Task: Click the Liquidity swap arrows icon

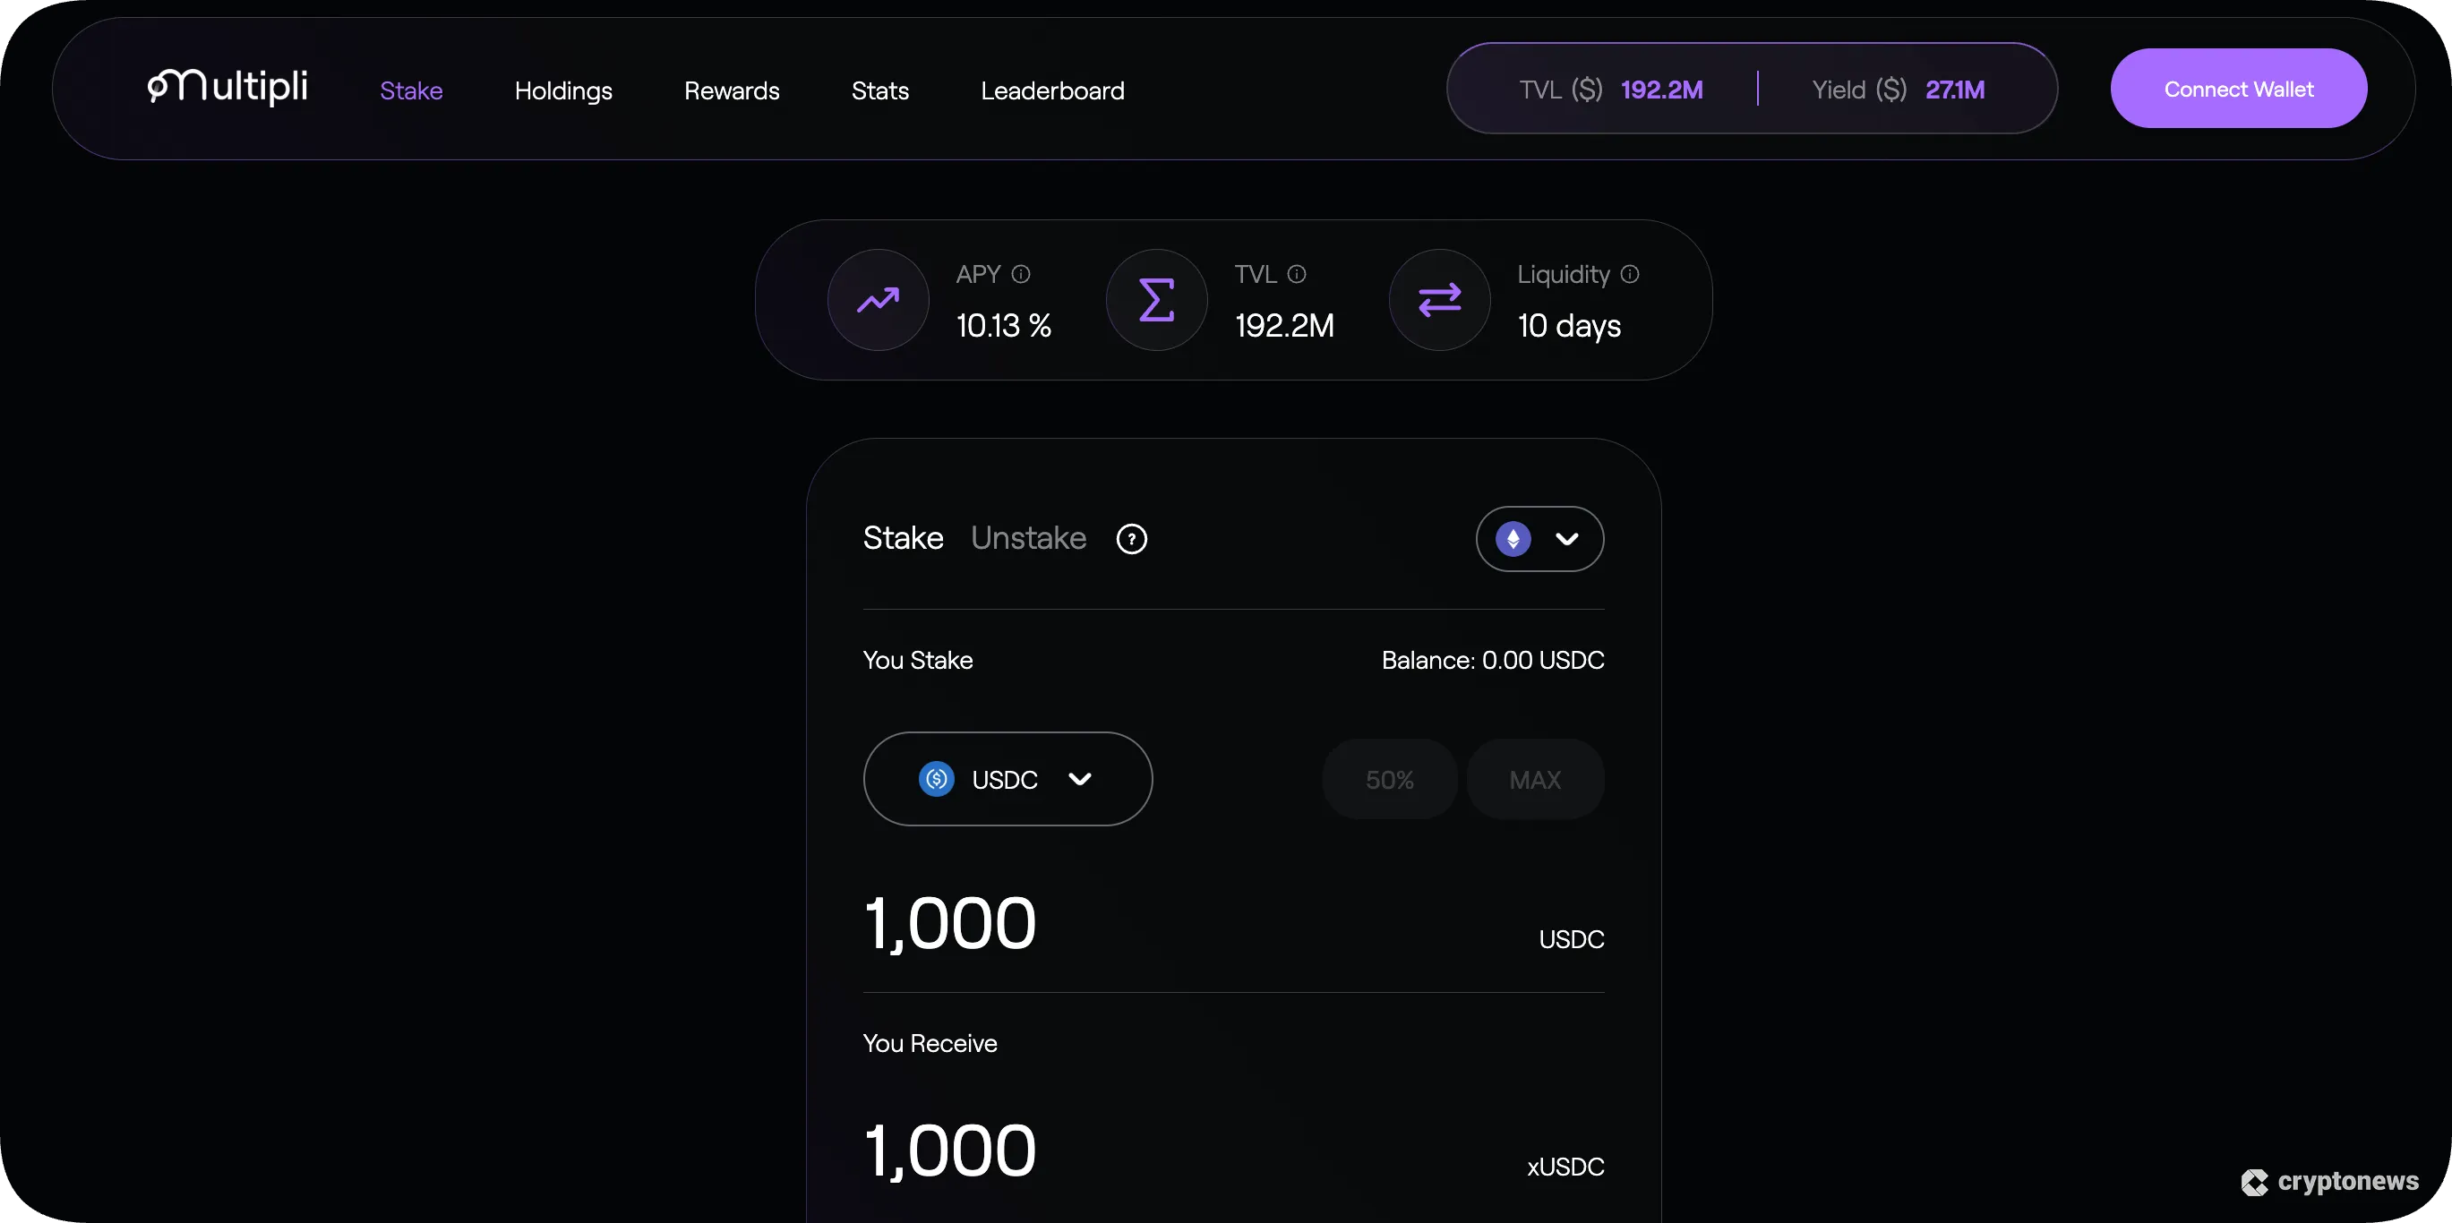Action: (x=1438, y=299)
